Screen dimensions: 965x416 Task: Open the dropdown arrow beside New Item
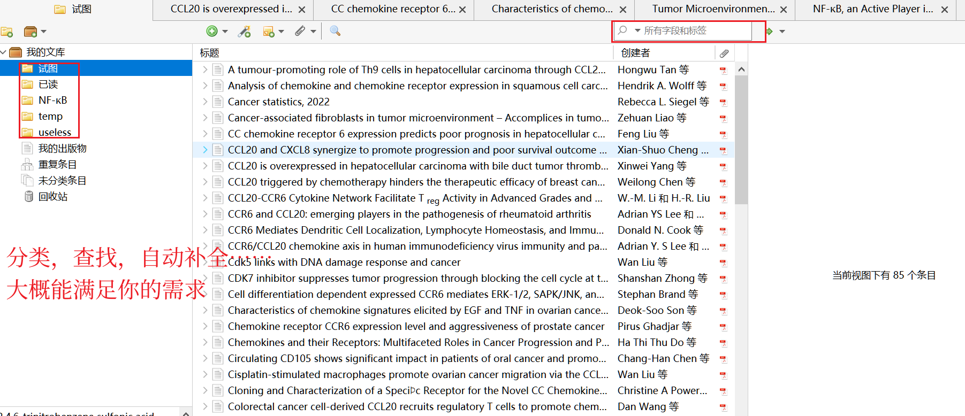[x=225, y=32]
